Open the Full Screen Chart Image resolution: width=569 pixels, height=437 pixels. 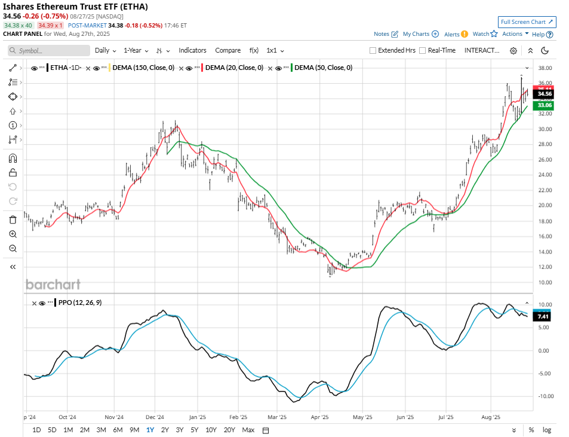527,22
